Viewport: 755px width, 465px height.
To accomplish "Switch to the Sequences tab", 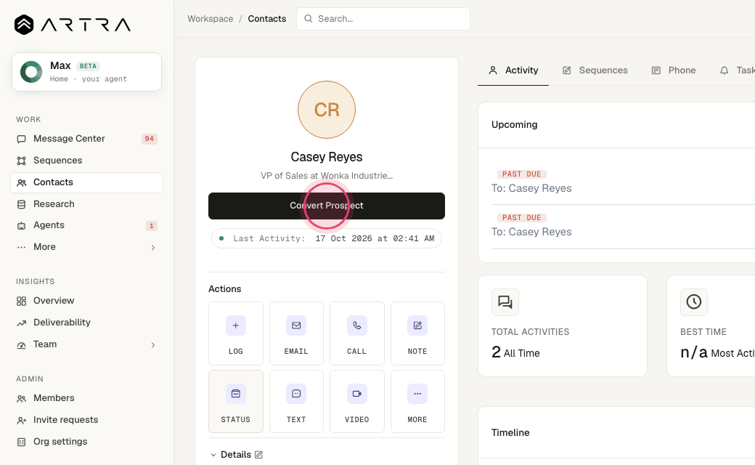I will pos(595,70).
